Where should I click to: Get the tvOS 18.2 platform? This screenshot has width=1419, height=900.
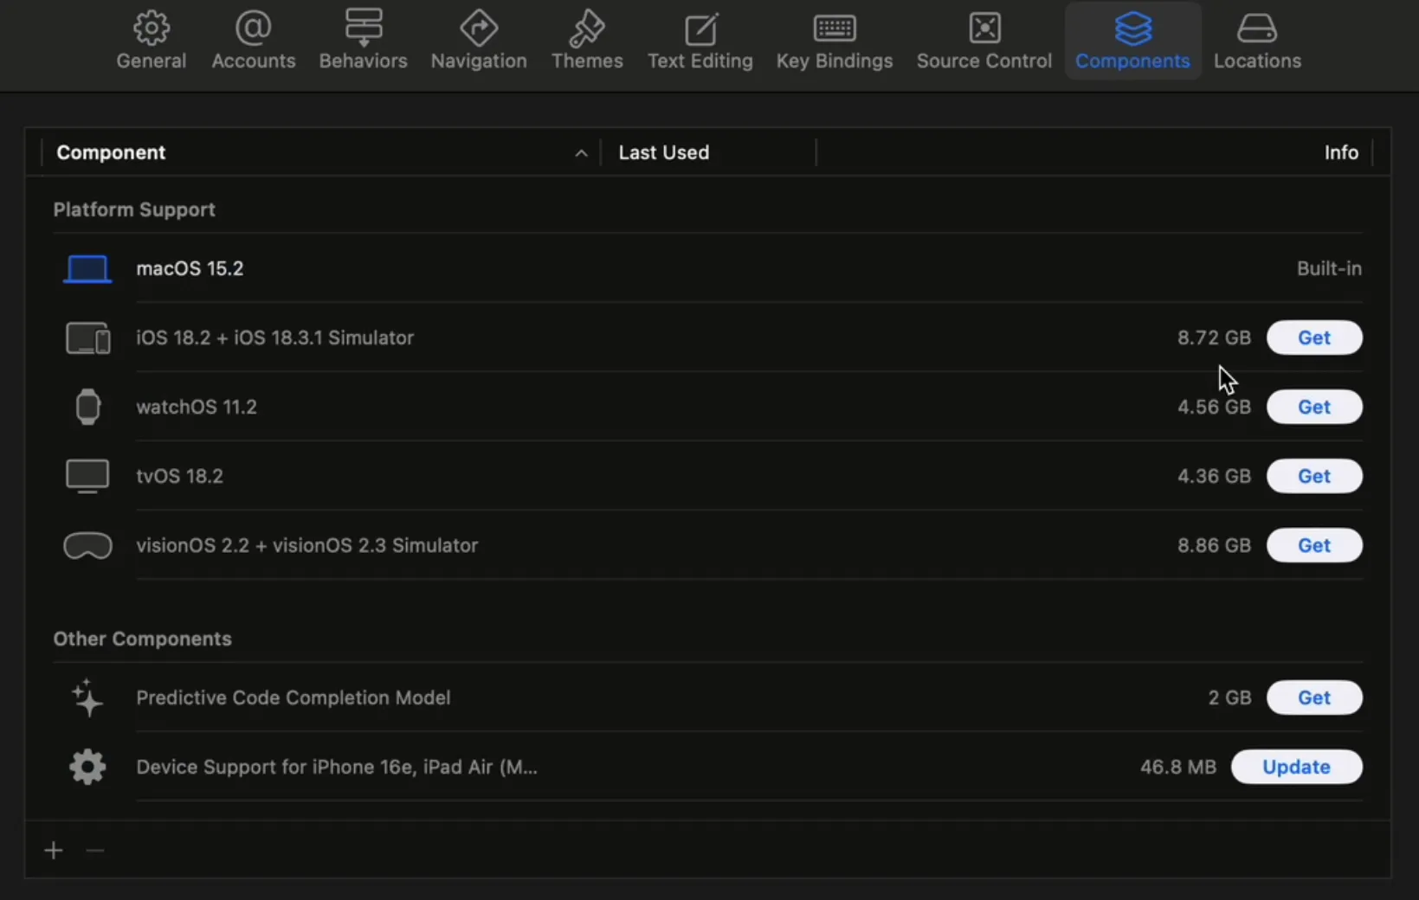[x=1314, y=476]
